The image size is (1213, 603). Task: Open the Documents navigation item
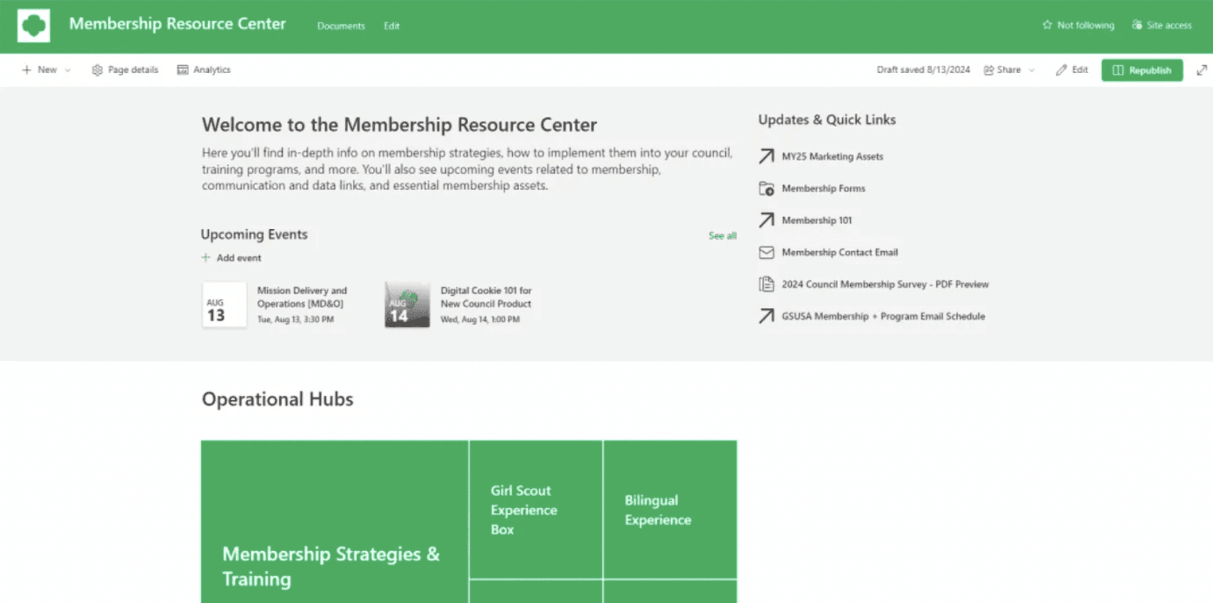[341, 26]
